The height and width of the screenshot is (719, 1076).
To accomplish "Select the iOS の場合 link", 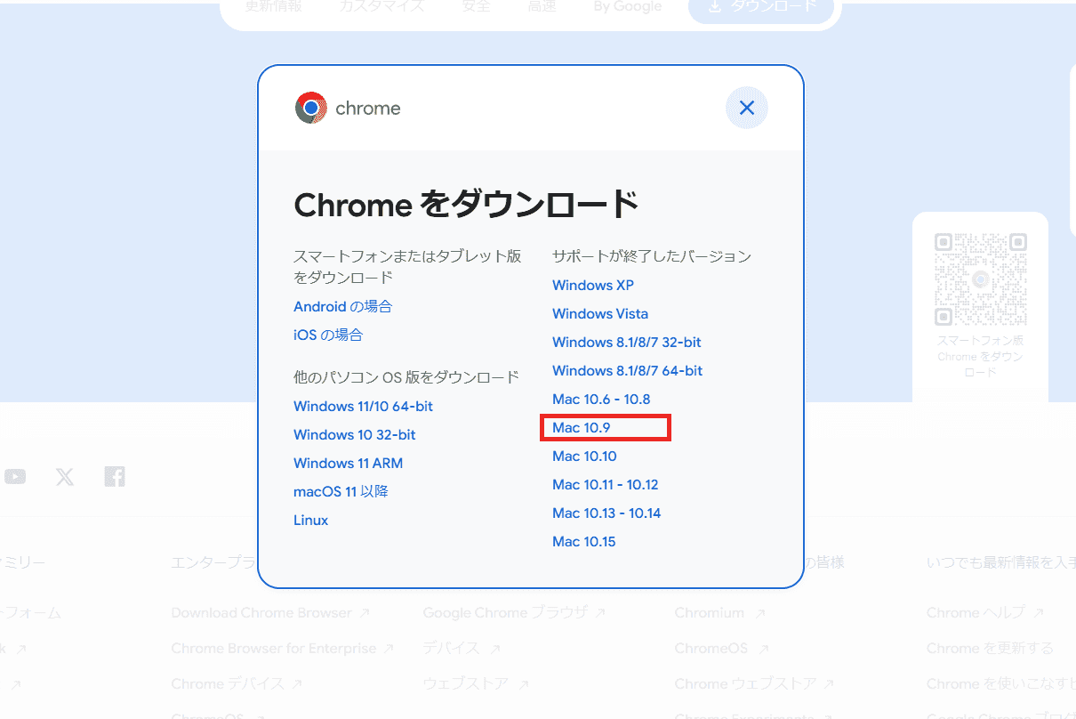I will tap(328, 335).
